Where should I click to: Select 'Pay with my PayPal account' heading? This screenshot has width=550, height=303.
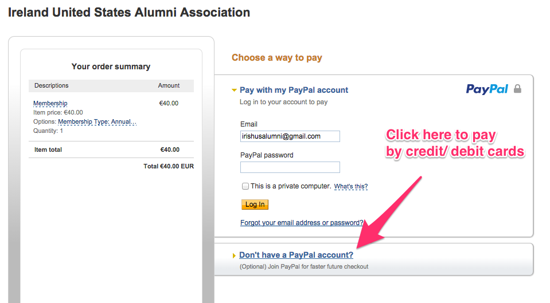pyautogui.click(x=294, y=90)
